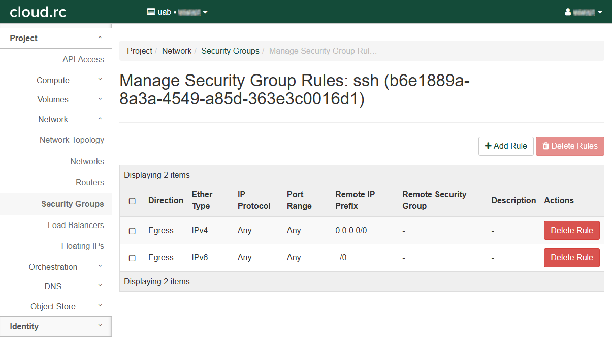Delete the IPv4 egress rule
This screenshot has width=612, height=337.
pyautogui.click(x=571, y=230)
